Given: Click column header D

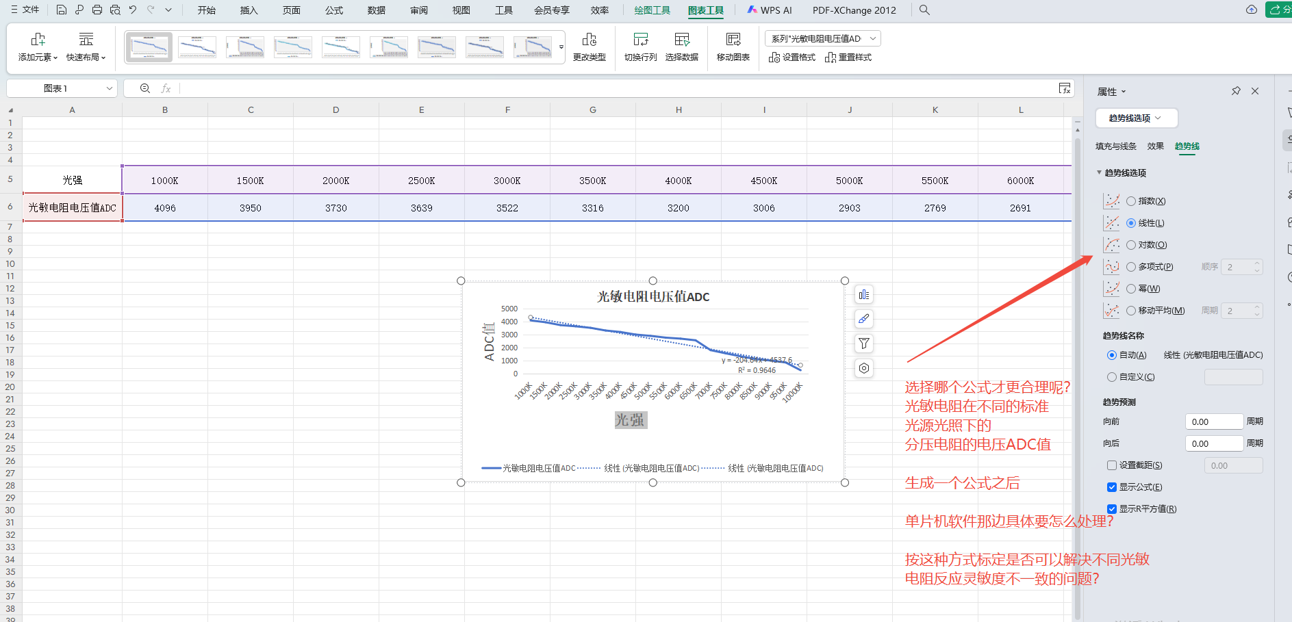Looking at the screenshot, I should [x=335, y=109].
